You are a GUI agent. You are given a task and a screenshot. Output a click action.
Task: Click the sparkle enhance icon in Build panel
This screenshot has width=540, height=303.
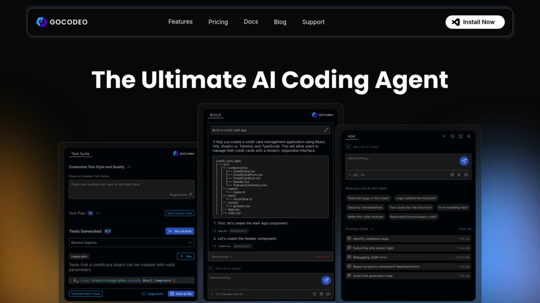(x=314, y=294)
